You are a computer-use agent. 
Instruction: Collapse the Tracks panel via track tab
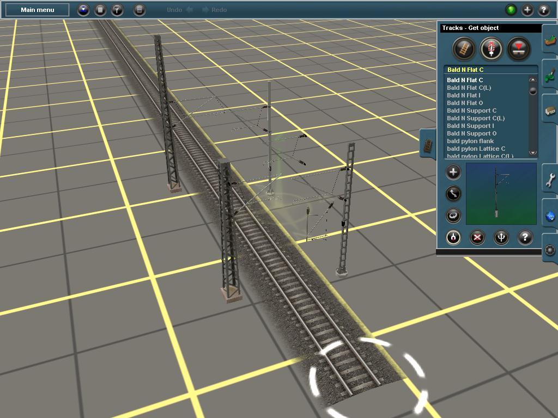point(428,145)
